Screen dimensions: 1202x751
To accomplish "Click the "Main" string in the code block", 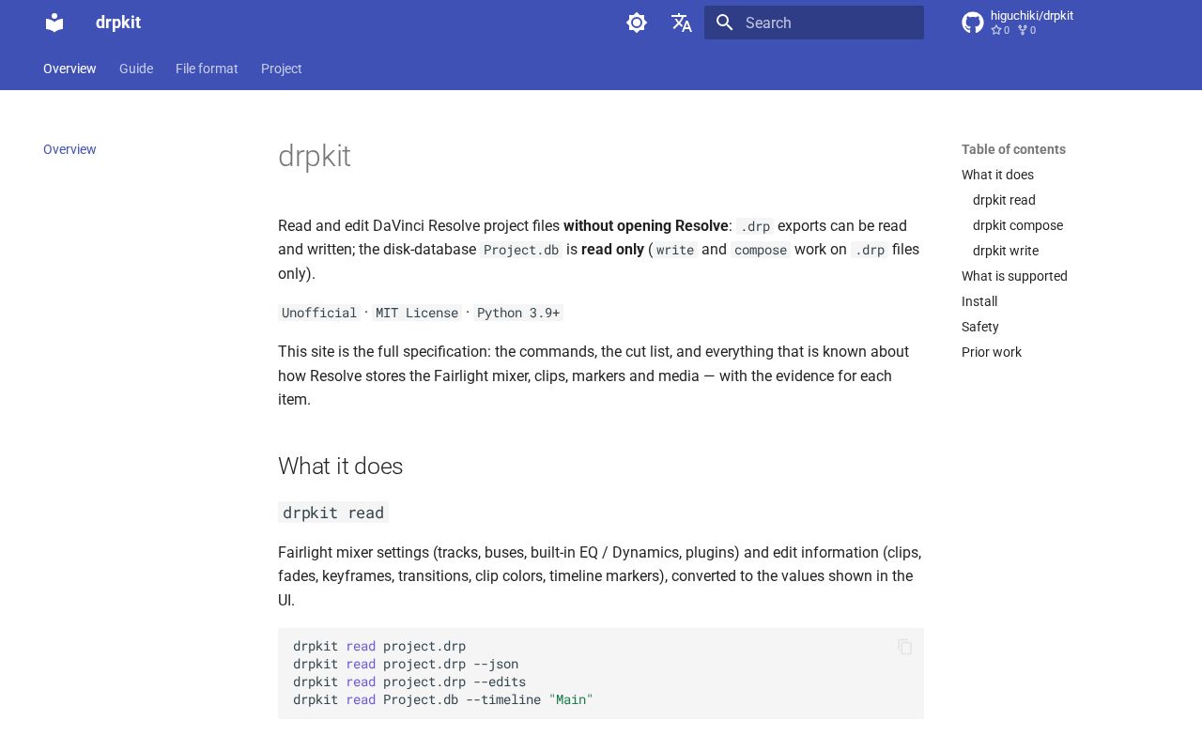I will pyautogui.click(x=571, y=699).
